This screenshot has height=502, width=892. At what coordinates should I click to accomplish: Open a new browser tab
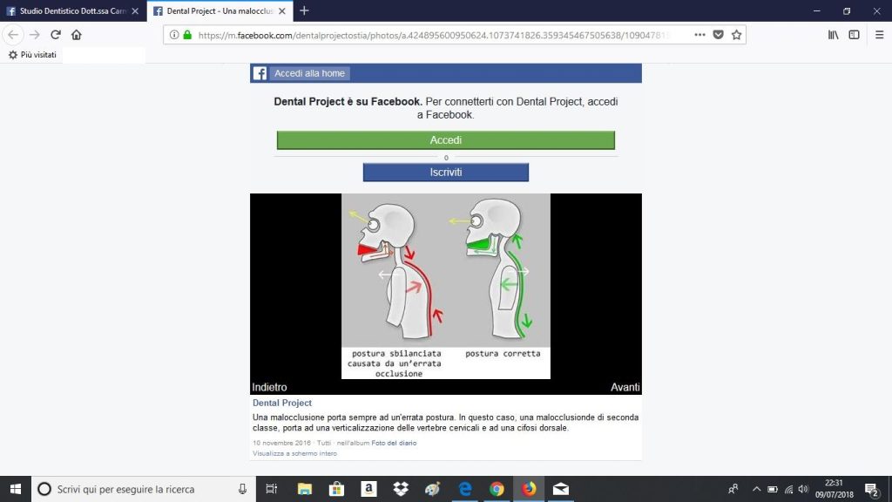pyautogui.click(x=304, y=10)
